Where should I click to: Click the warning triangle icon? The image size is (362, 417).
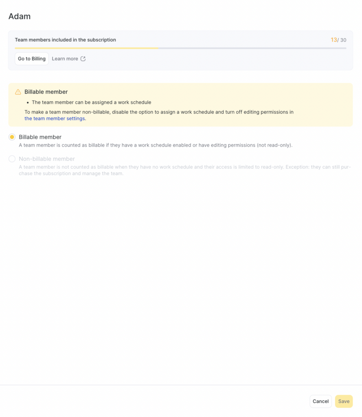(18, 92)
